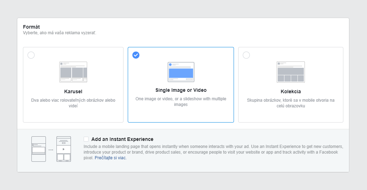Click the Kolekcia description about celú obrazovku
The image size is (367, 190).
[x=290, y=103]
